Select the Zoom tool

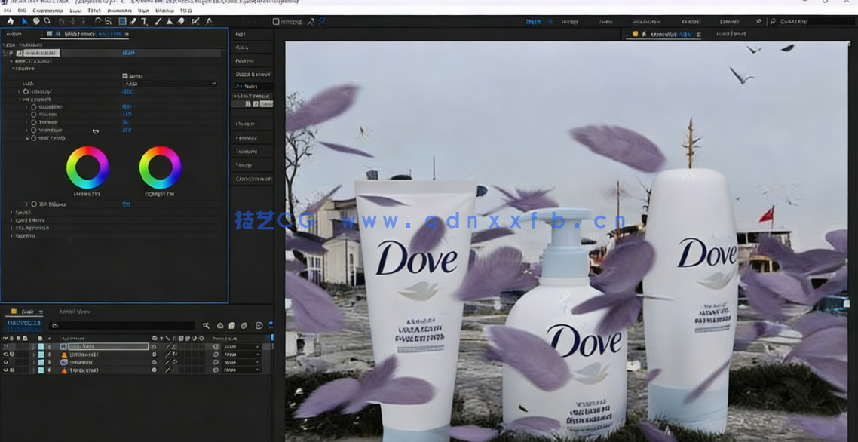point(46,22)
